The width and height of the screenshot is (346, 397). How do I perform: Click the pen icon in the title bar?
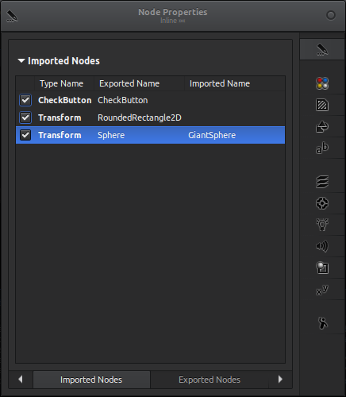click(x=12, y=16)
